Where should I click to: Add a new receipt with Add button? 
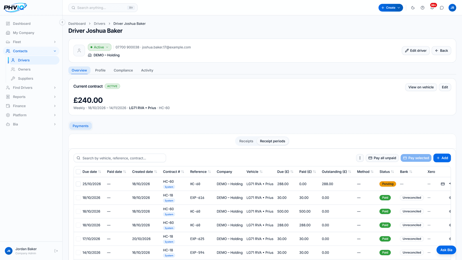442,158
